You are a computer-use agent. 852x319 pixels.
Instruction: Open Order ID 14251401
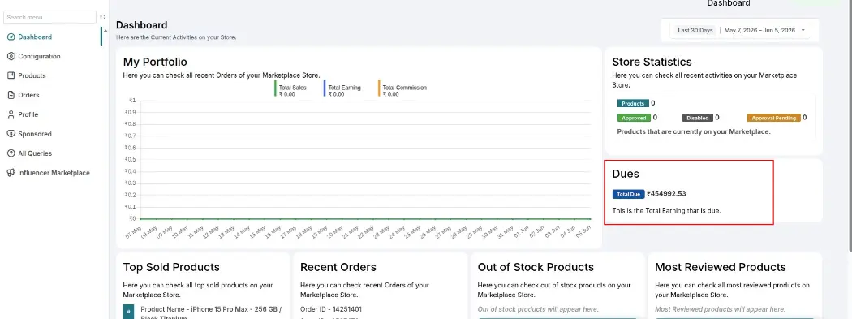pos(331,309)
